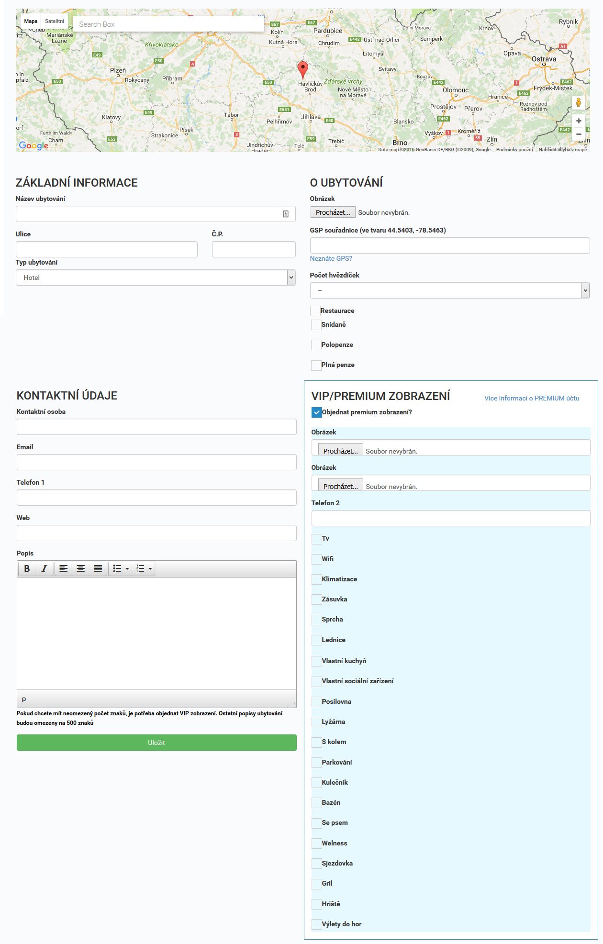Tick the Polopenze checkbox
This screenshot has width=603, height=944.
coord(316,345)
